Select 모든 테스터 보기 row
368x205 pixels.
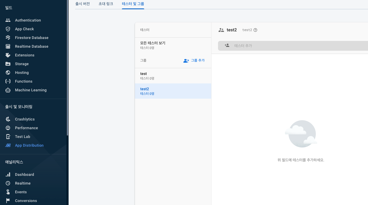(173, 45)
